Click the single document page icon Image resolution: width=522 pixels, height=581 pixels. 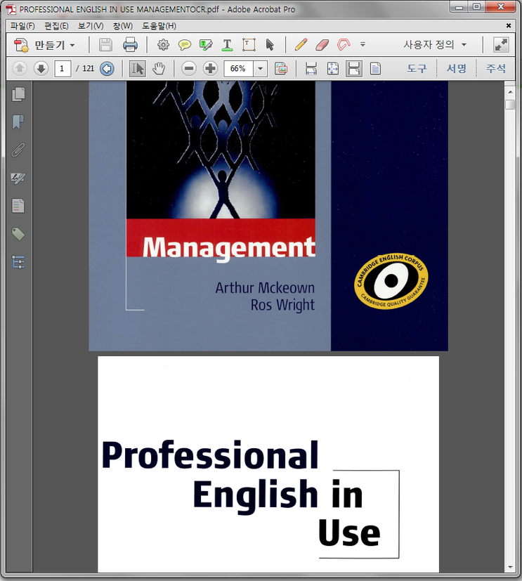point(375,69)
